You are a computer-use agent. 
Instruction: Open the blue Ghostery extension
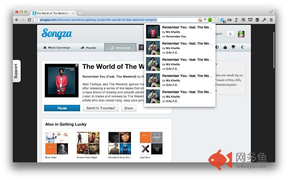(x=223, y=20)
